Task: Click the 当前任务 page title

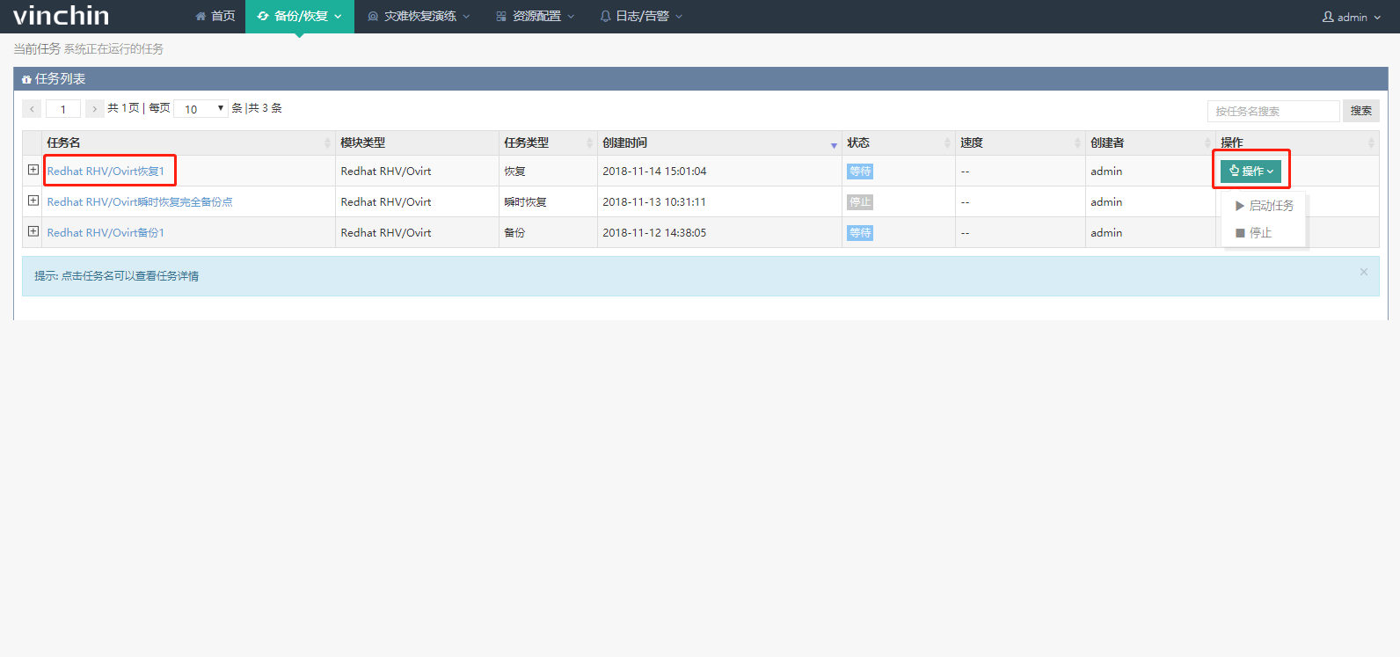Action: point(37,49)
